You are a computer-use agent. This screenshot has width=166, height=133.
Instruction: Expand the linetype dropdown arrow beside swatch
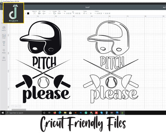pyautogui.click(x=26, y=14)
